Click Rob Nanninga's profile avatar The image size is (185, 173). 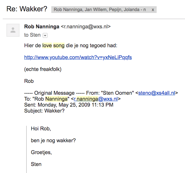(x=13, y=30)
